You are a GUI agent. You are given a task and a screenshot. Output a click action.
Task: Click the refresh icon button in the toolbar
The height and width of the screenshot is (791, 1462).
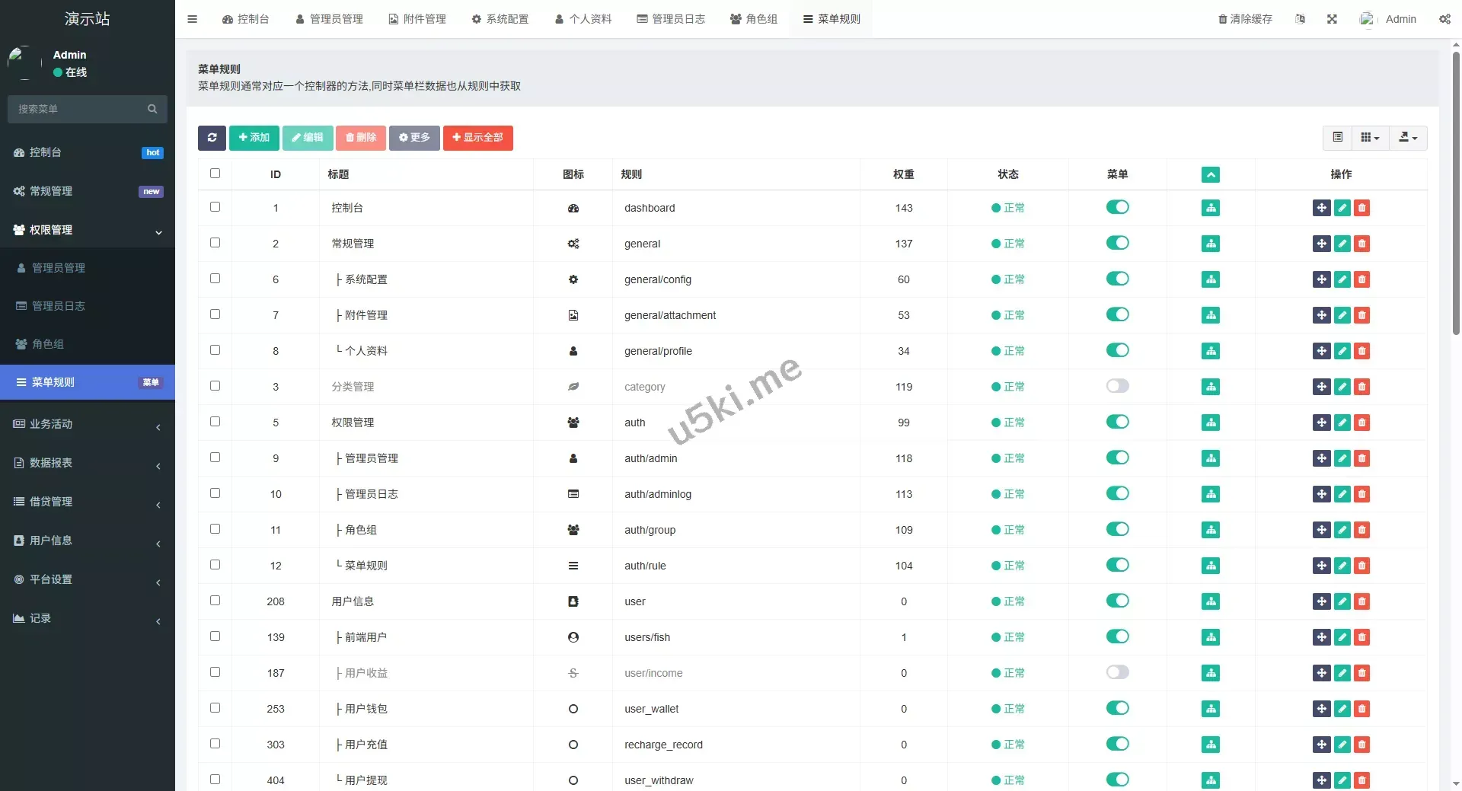coord(212,138)
